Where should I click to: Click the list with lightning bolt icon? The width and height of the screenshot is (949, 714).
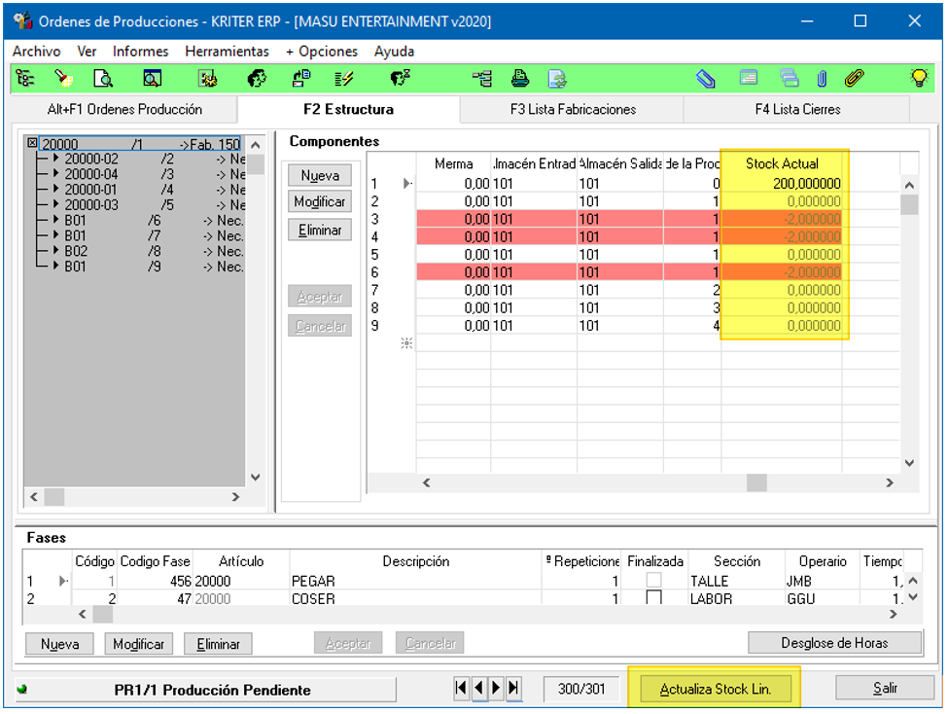pos(344,79)
